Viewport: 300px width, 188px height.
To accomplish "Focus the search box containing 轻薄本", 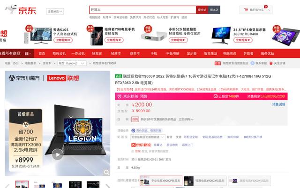I will tap(142, 10).
